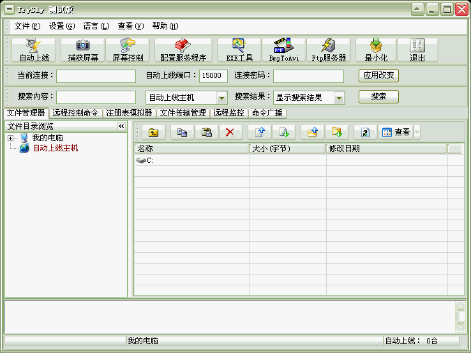This screenshot has width=471, height=353.
Task: Click the red X delete icon
Action: (x=230, y=132)
